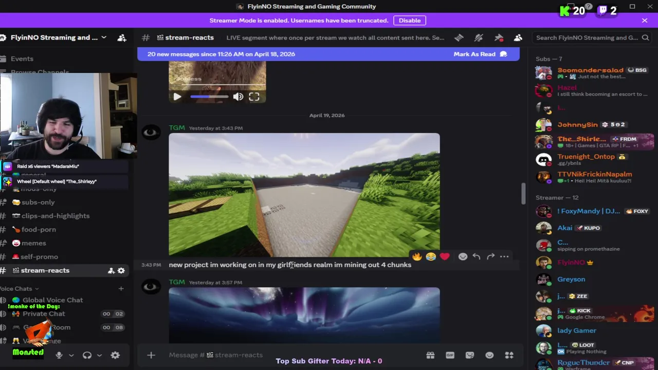Maximize the Discord window
The height and width of the screenshot is (370, 658).
point(632,6)
